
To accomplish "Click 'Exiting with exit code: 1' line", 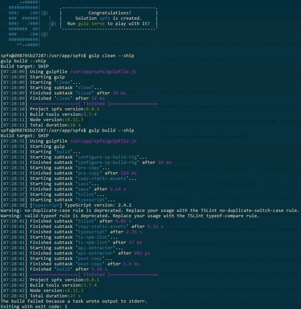I will tap(34, 306).
